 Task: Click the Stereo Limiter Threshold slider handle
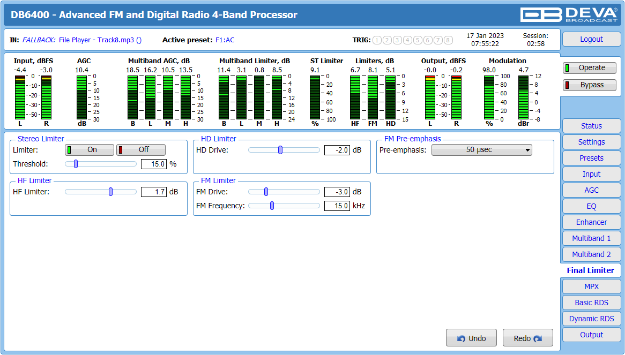coord(76,163)
